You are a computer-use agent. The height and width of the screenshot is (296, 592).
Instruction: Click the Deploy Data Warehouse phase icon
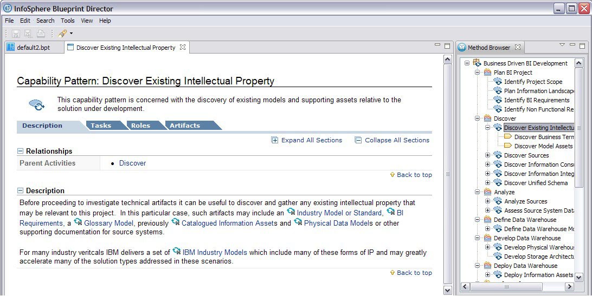487,266
